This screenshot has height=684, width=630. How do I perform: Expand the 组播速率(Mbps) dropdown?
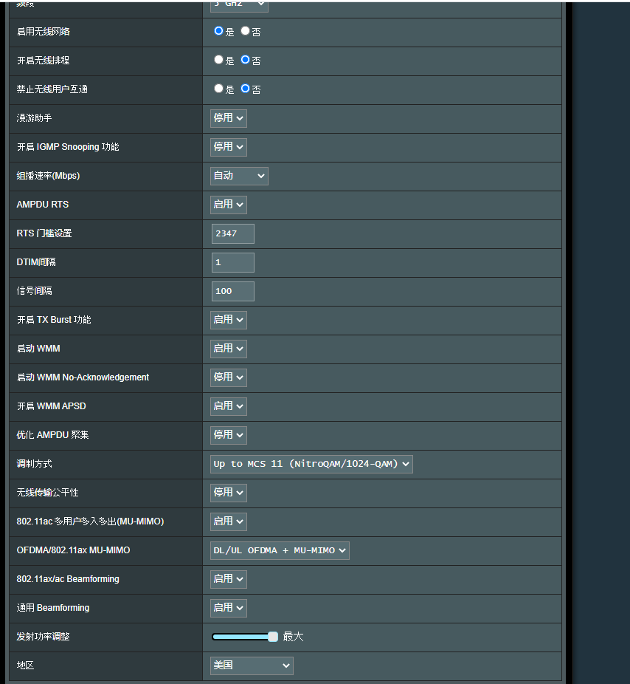coord(239,176)
